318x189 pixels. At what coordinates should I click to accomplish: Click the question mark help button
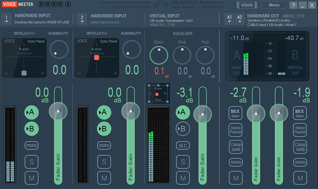click(x=293, y=5)
